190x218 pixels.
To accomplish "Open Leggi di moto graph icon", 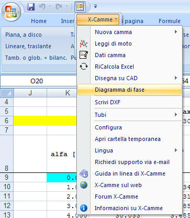I will point(84,43).
